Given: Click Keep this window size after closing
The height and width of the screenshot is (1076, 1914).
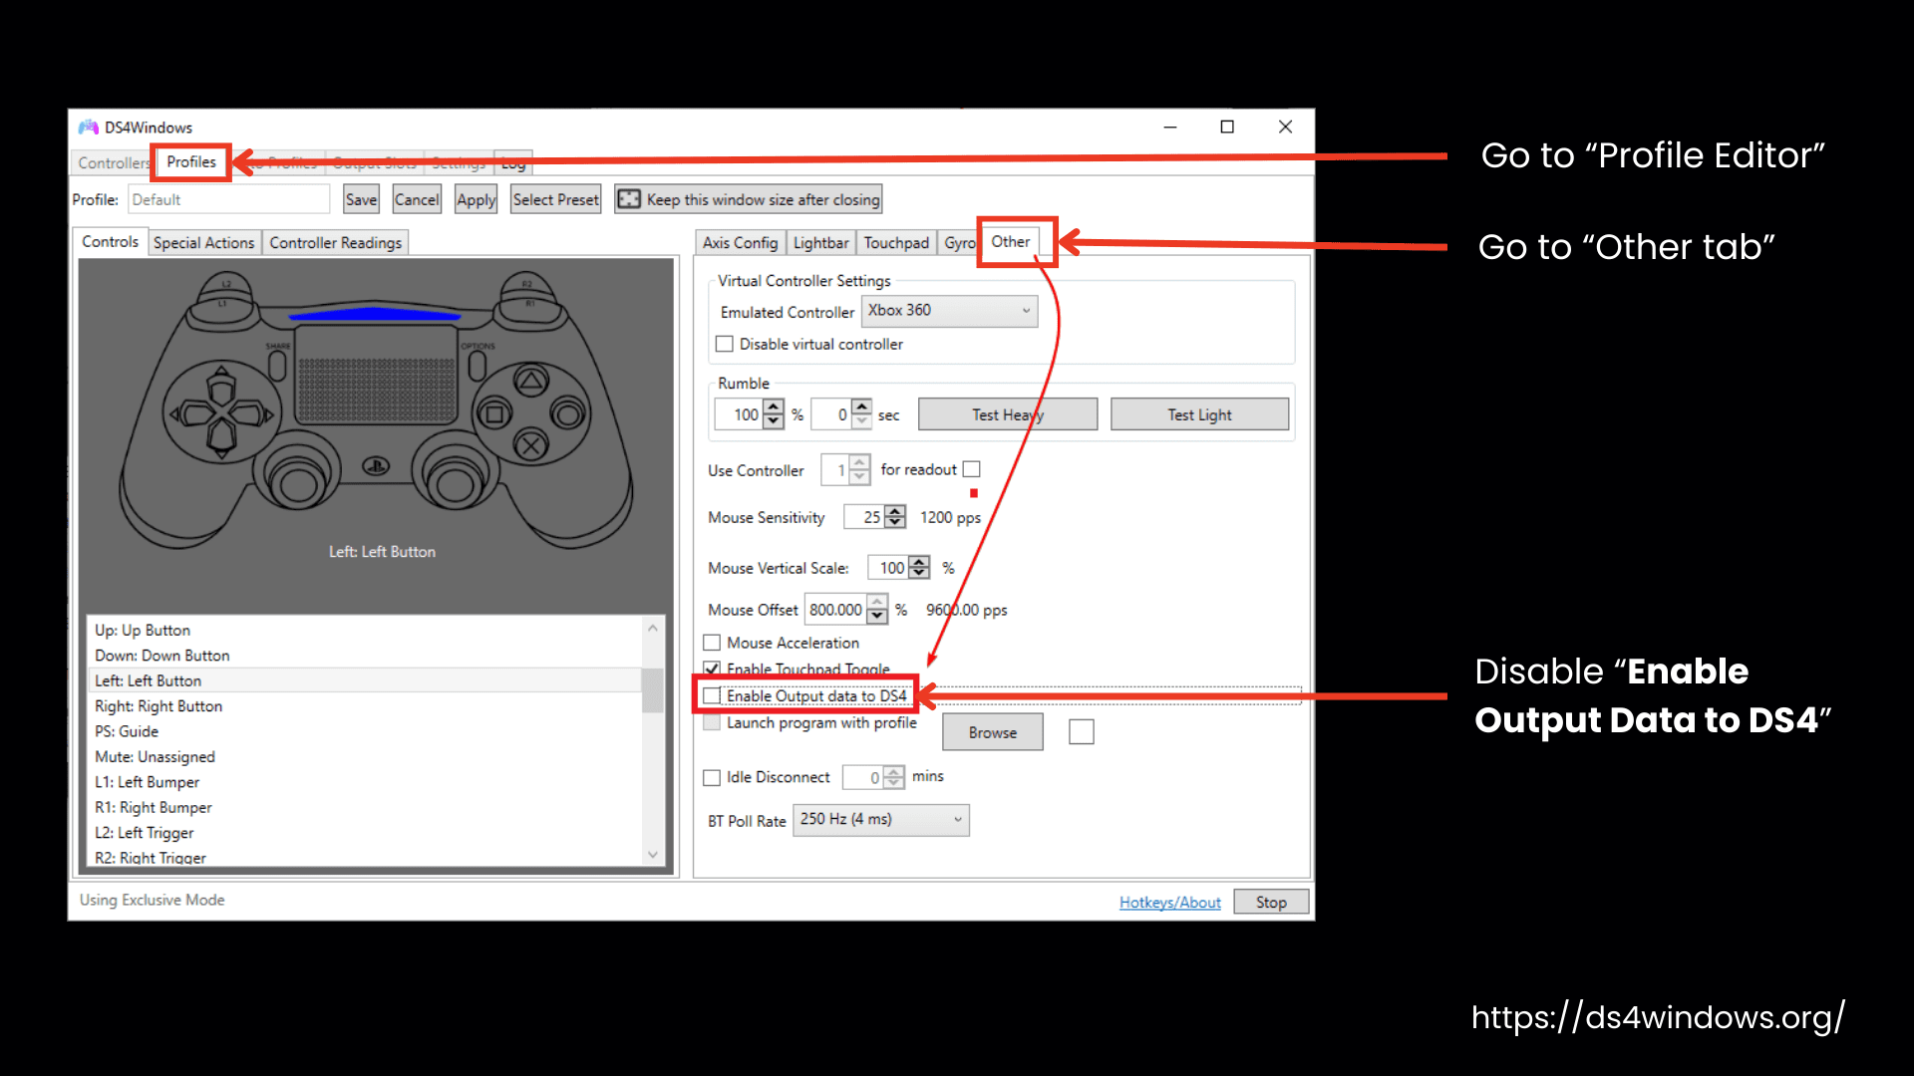Looking at the screenshot, I should pos(748,199).
